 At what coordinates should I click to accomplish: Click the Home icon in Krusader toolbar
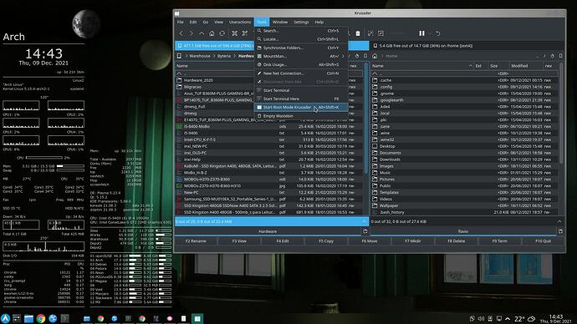pos(212,33)
